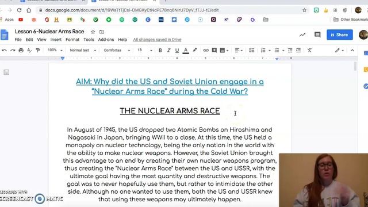Open the K! bookmark icon
The width and height of the screenshot is (368, 207).
[226, 20]
